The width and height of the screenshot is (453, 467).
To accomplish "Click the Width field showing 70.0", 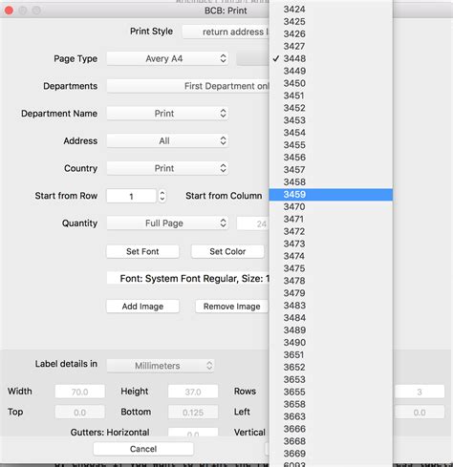I will pos(80,392).
